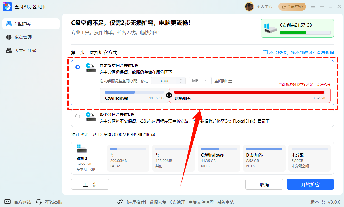Click the 金舟AI分区大师 app logo
This screenshot has width=344, height=207.
7,6
